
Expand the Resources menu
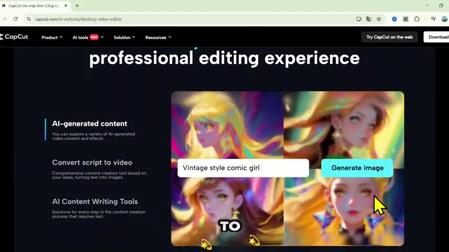[158, 37]
